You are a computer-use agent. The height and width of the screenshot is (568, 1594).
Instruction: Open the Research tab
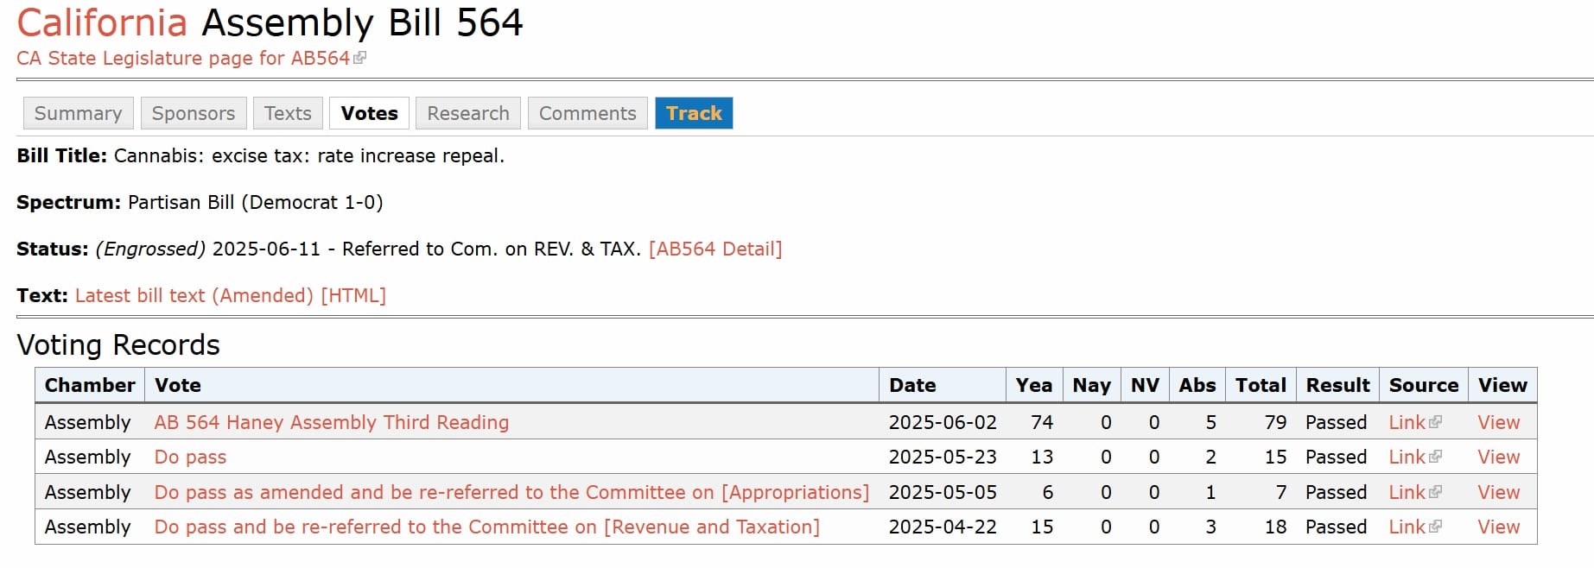[x=467, y=113]
